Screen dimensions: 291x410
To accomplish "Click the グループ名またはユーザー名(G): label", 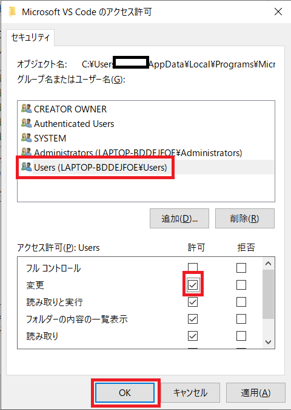I will [72, 80].
